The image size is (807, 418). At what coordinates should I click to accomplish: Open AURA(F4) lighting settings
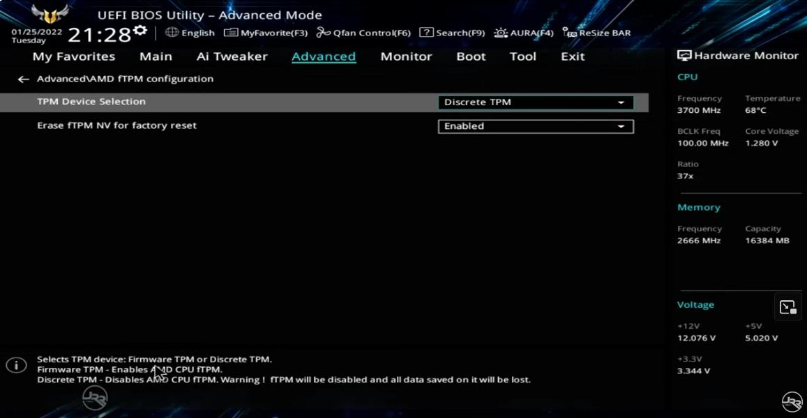pyautogui.click(x=524, y=33)
